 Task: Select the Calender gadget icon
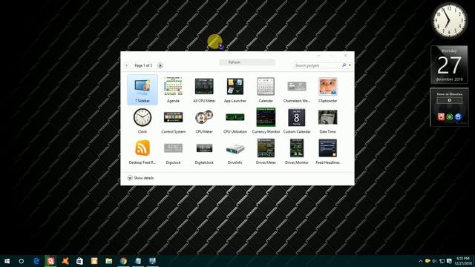(x=266, y=86)
